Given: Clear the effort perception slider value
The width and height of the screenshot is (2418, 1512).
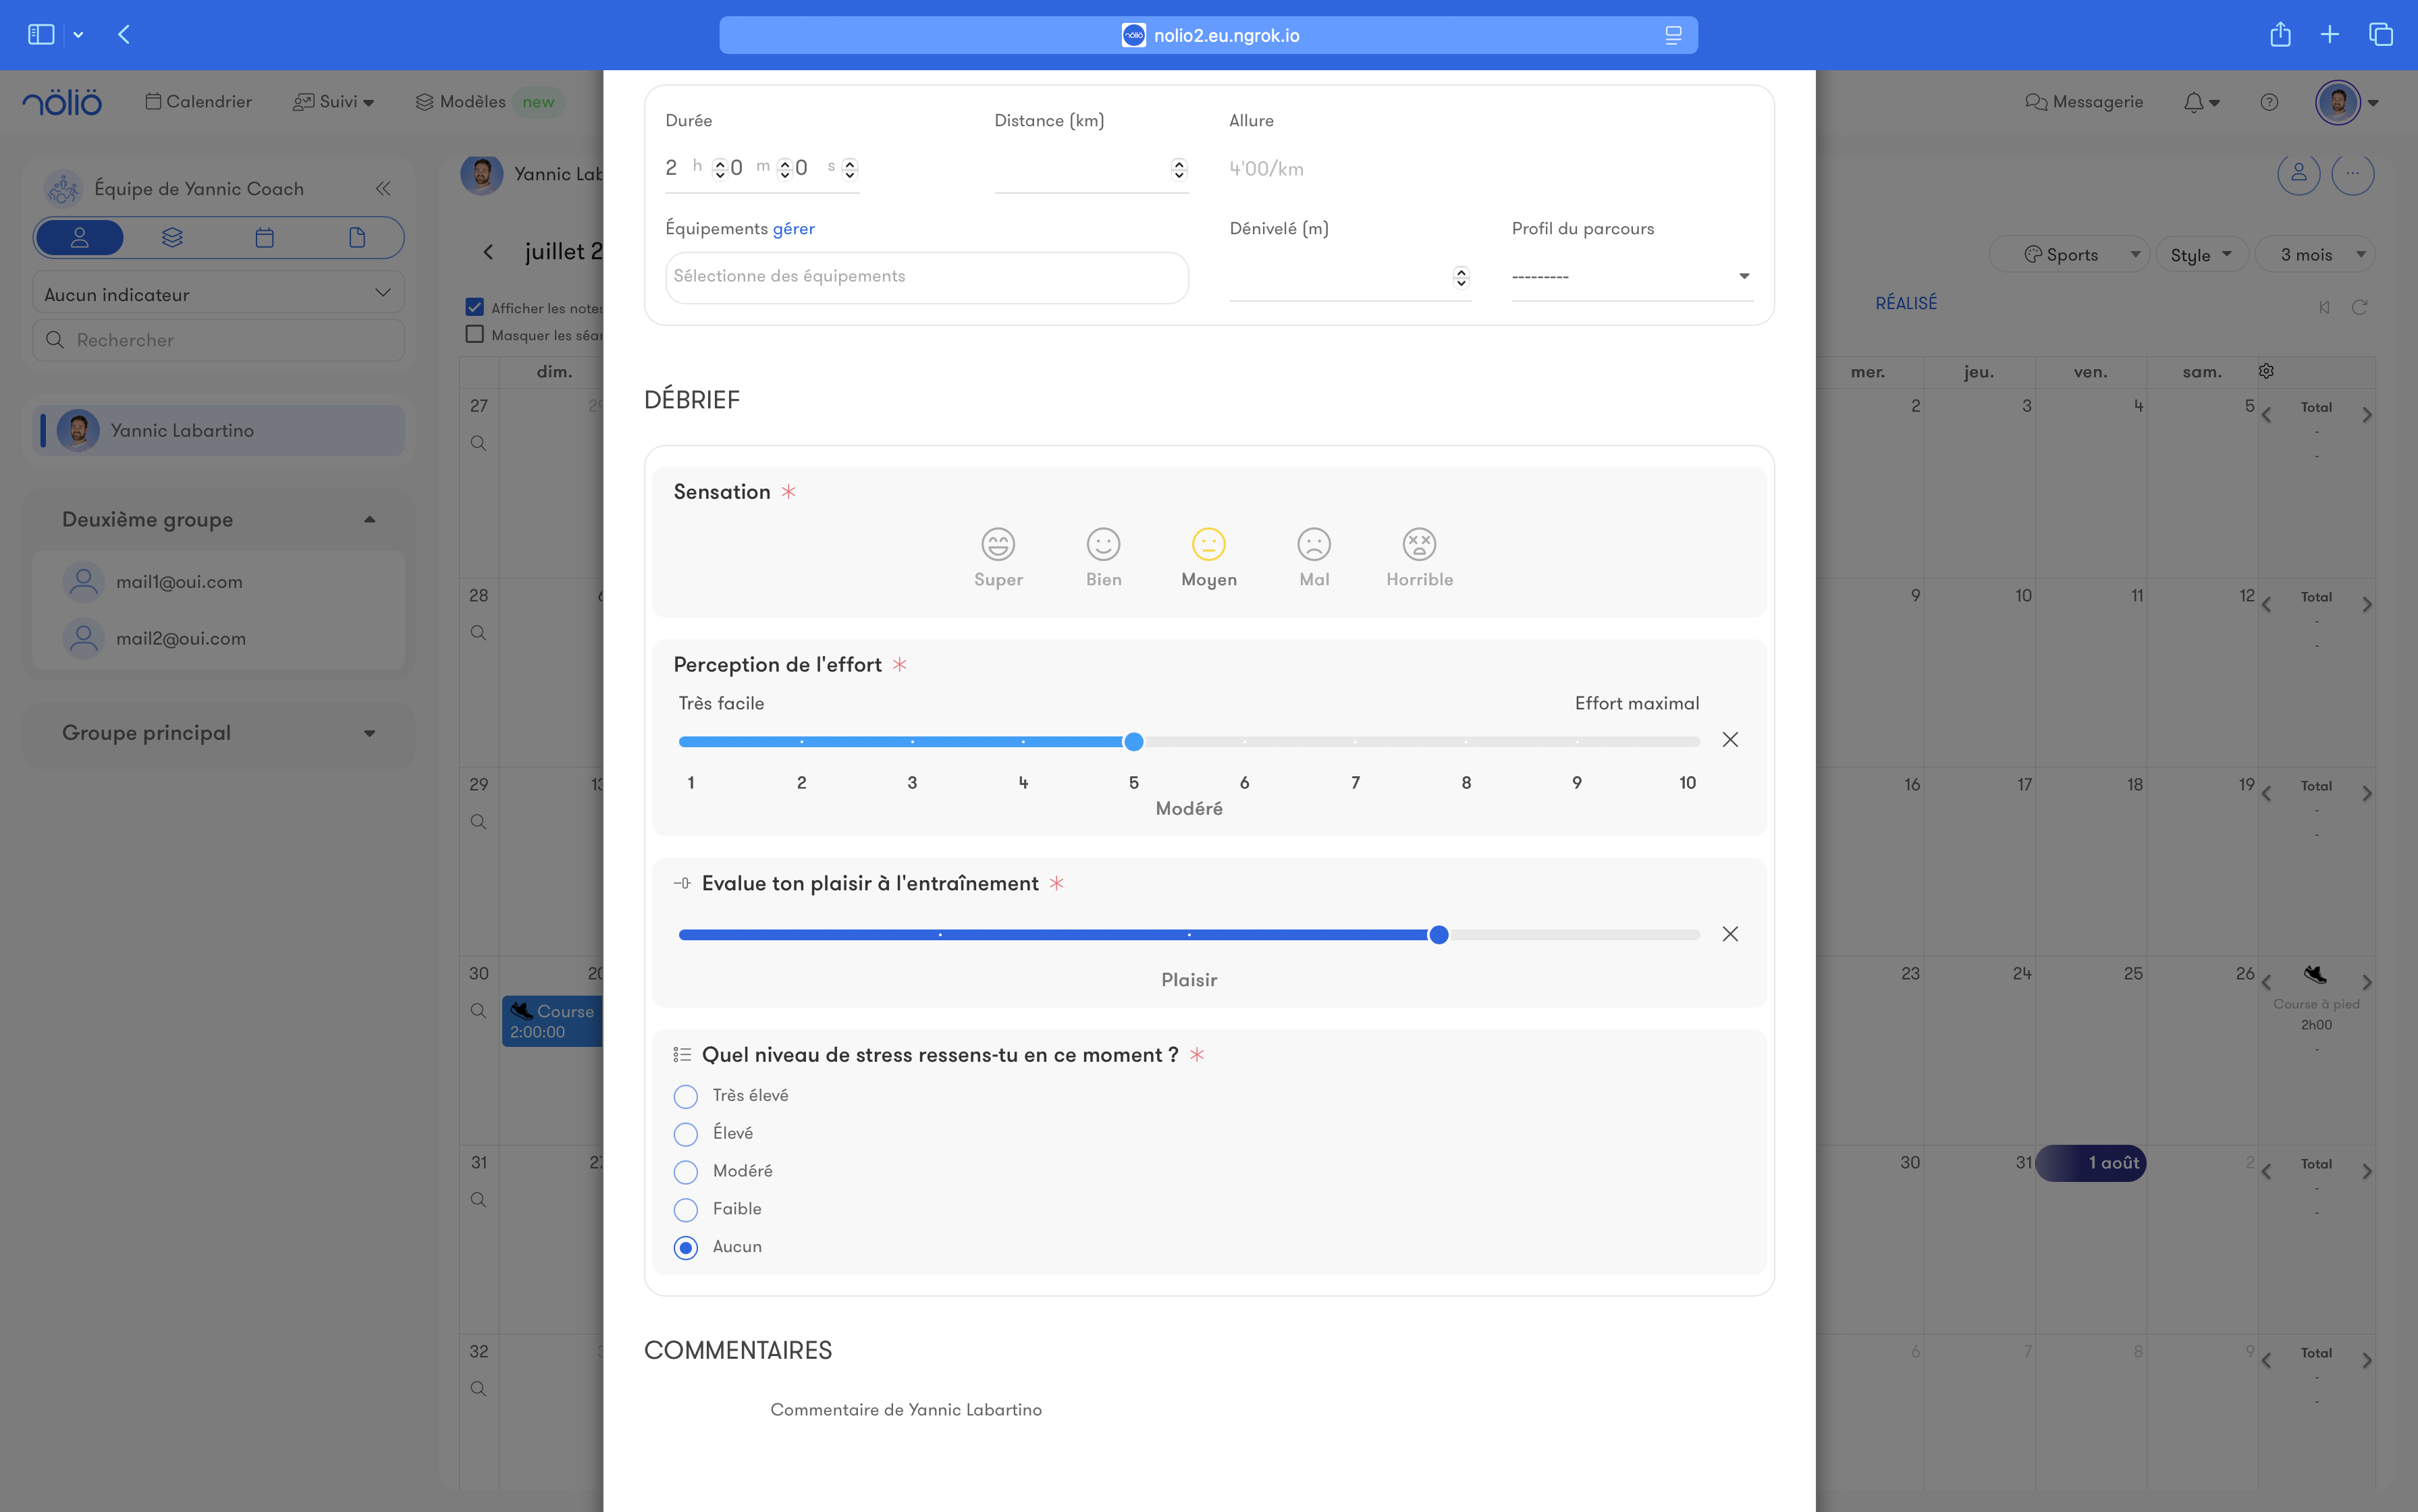Looking at the screenshot, I should [1729, 740].
